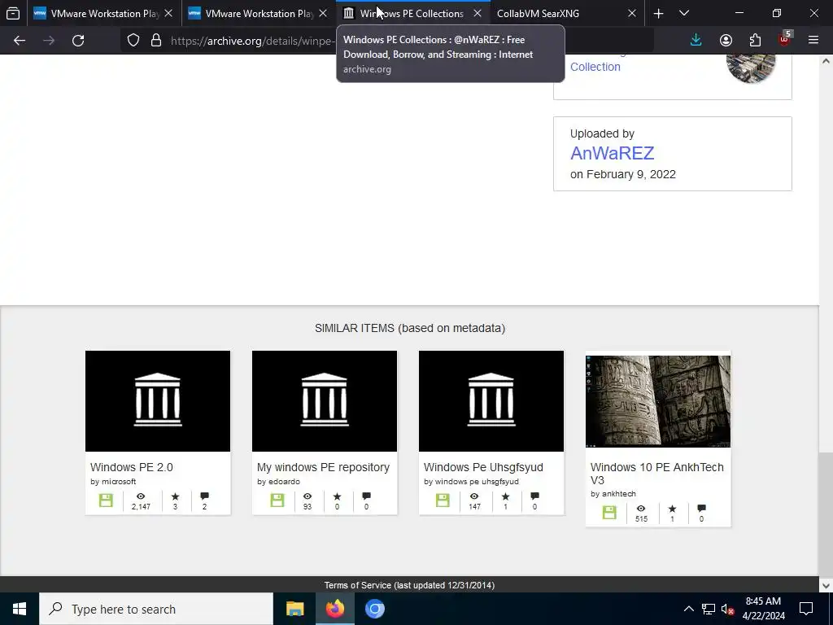The height and width of the screenshot is (625, 833).
Task: Click the Windows PE 2.0 title link
Action: (132, 467)
